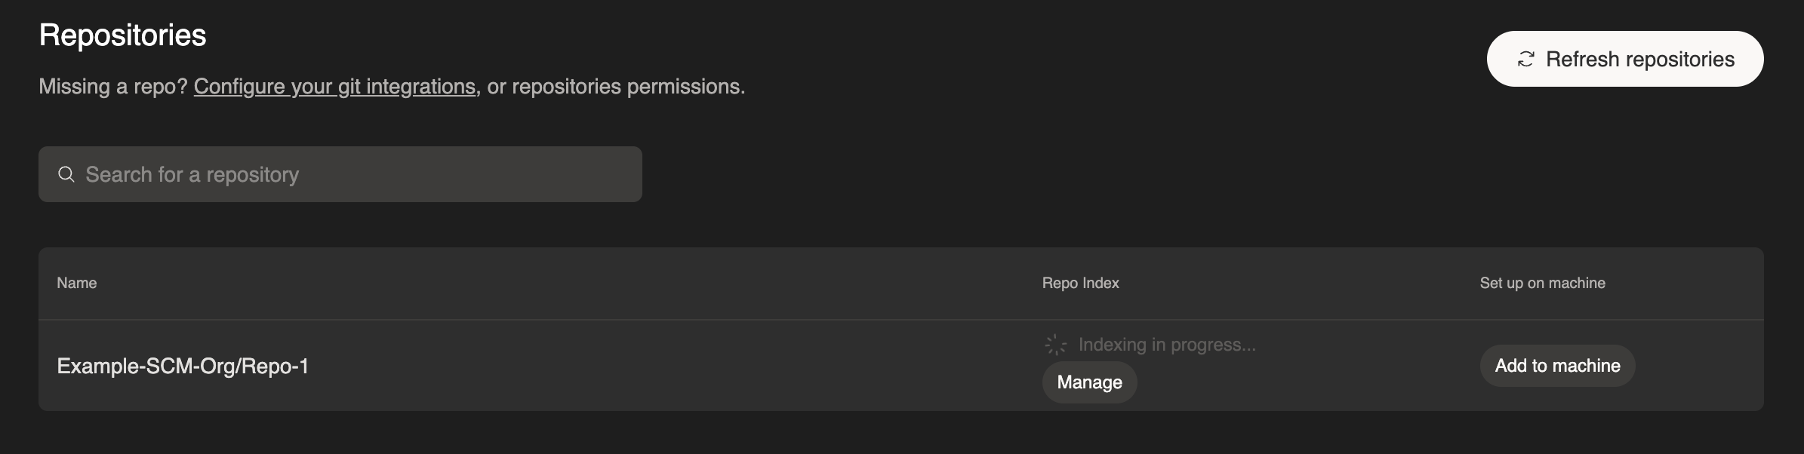Click Add to machine for Repo-1
The height and width of the screenshot is (454, 1804).
click(1556, 365)
